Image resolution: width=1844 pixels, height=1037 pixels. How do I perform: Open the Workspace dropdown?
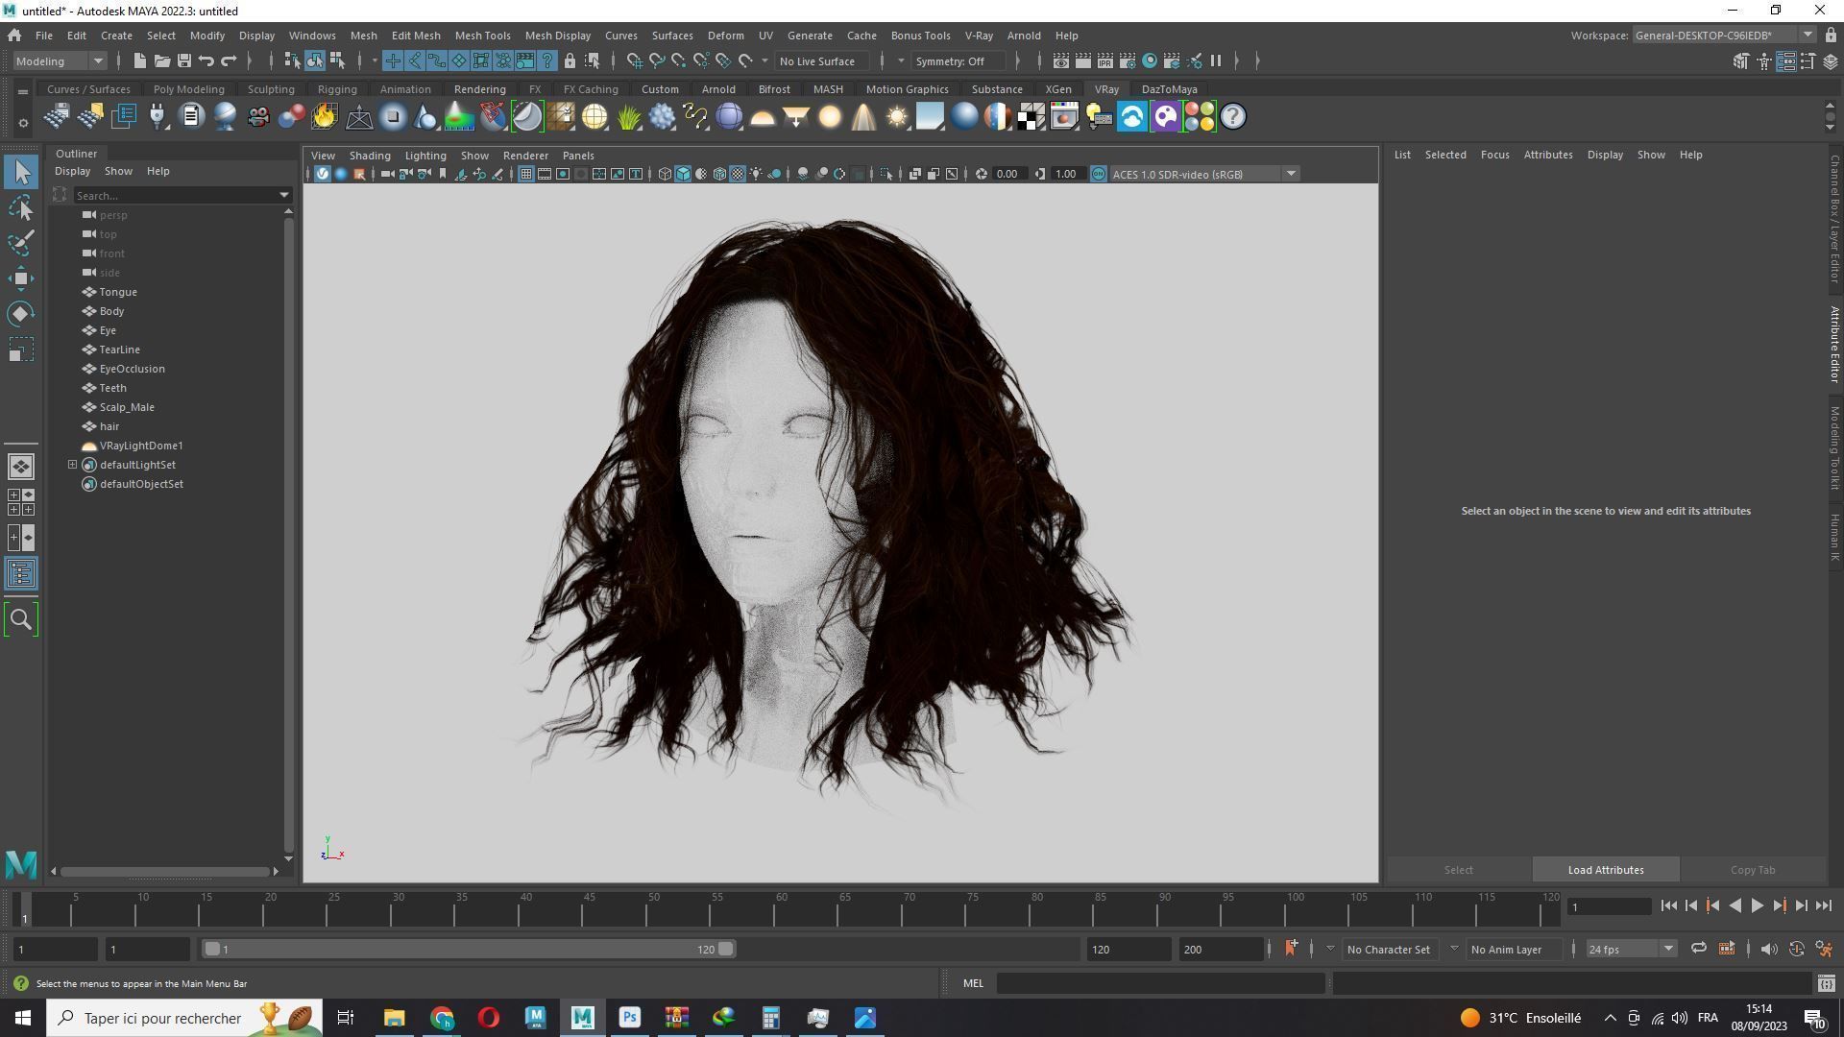pyautogui.click(x=1724, y=36)
